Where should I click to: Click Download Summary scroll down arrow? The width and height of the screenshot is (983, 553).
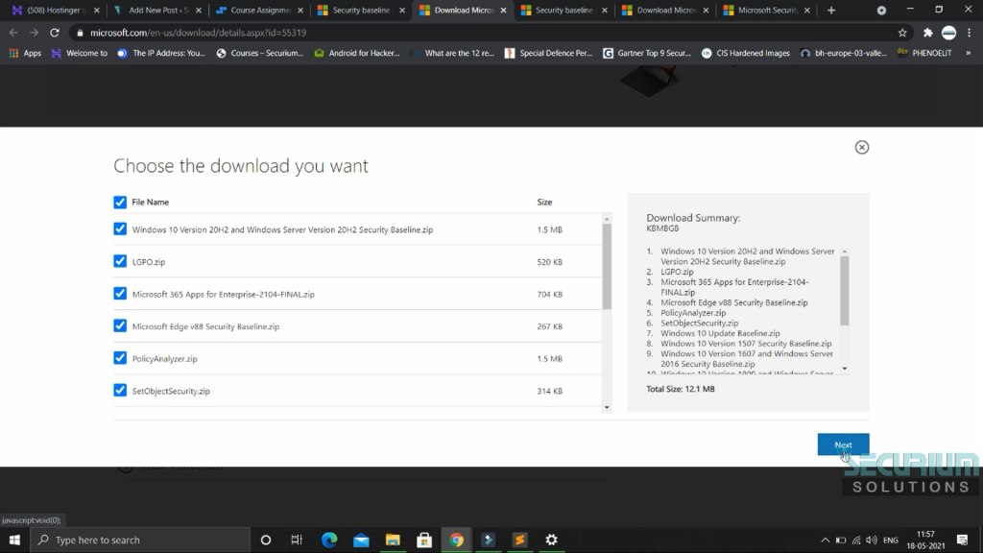tap(845, 369)
